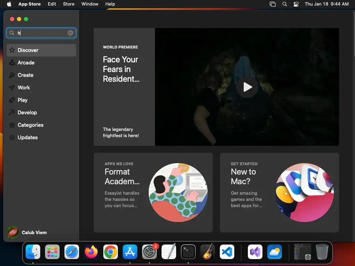The height and width of the screenshot is (266, 355).
Task: Launch Finder from the Dock
Action: (33, 252)
